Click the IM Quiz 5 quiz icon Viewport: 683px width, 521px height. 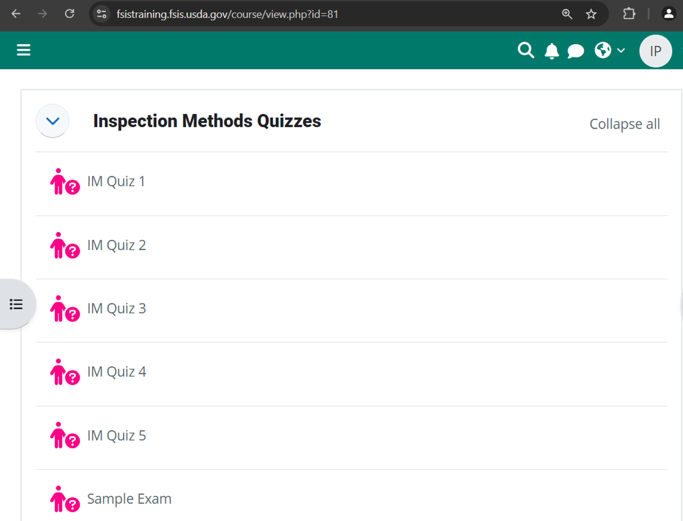coord(65,436)
